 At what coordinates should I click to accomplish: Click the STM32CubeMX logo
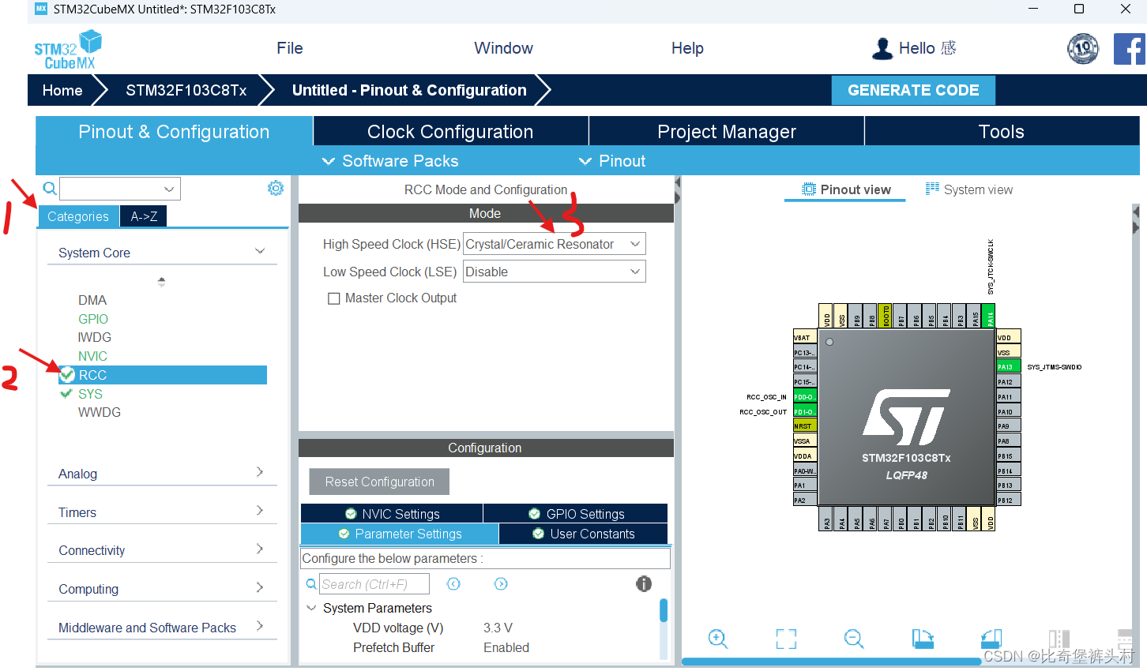click(68, 50)
